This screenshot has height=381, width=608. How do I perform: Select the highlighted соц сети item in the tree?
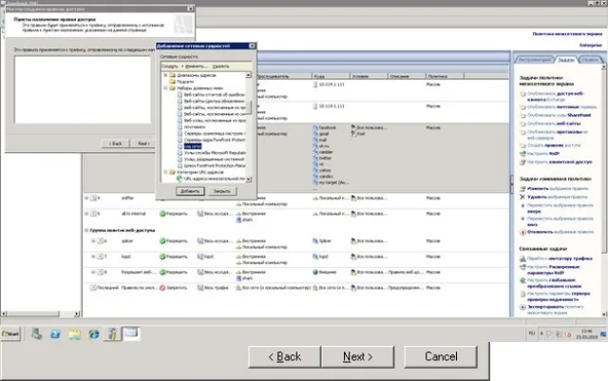click(x=193, y=146)
